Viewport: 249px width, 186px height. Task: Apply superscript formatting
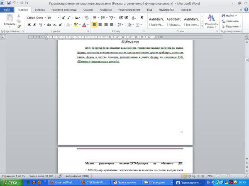pyautogui.click(x=60, y=25)
